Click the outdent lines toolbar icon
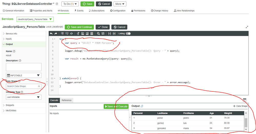Viewport: 256px width, 134px height. point(83,34)
